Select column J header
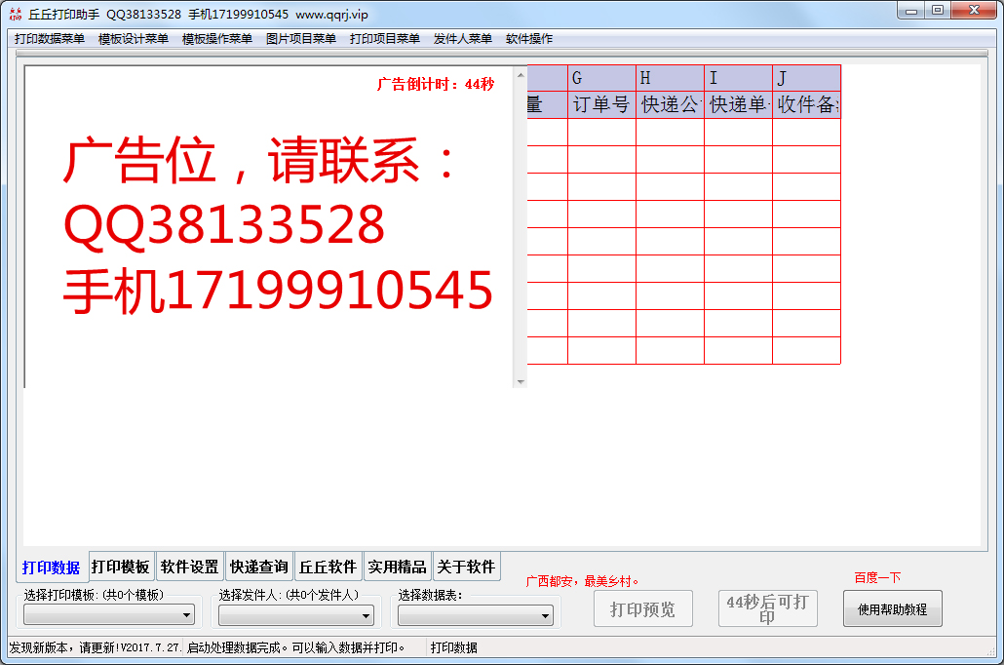The width and height of the screenshot is (1004, 665). pos(807,78)
